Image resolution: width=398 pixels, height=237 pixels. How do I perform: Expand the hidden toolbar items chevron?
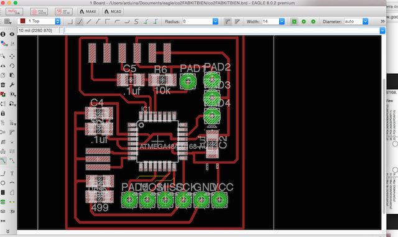pos(382,22)
